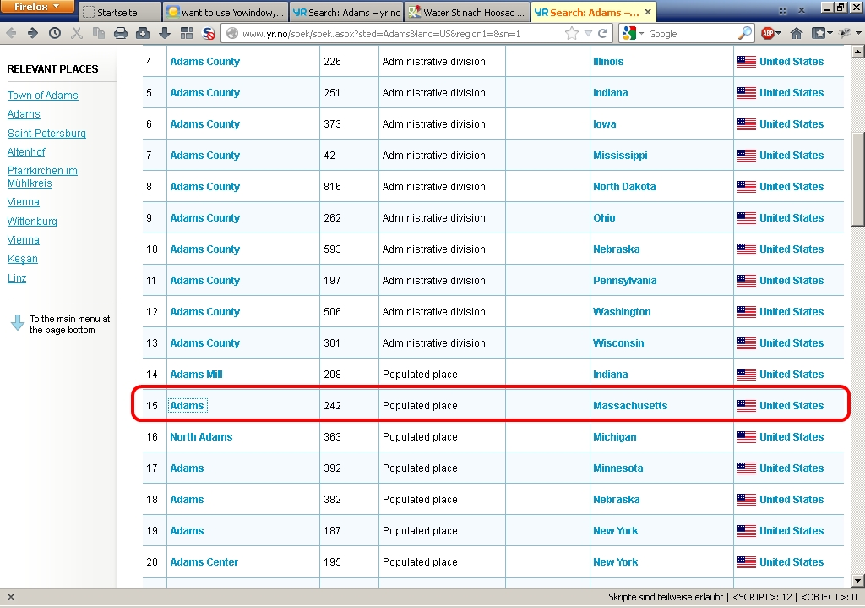The height and width of the screenshot is (608, 865).
Task: Open the Adams link for Massachusetts
Action: [x=187, y=406]
